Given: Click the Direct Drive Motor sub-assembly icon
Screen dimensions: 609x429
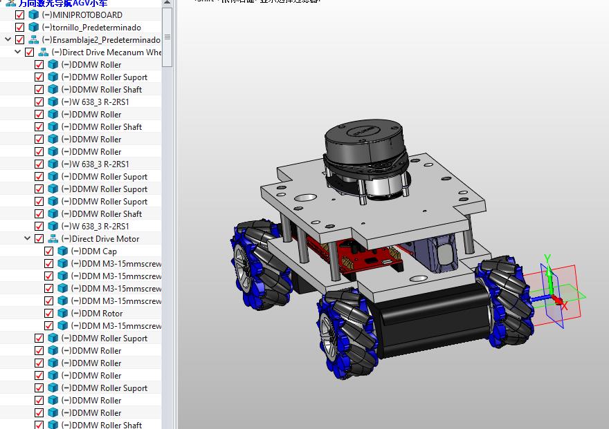Looking at the screenshot, I should click(53, 239).
